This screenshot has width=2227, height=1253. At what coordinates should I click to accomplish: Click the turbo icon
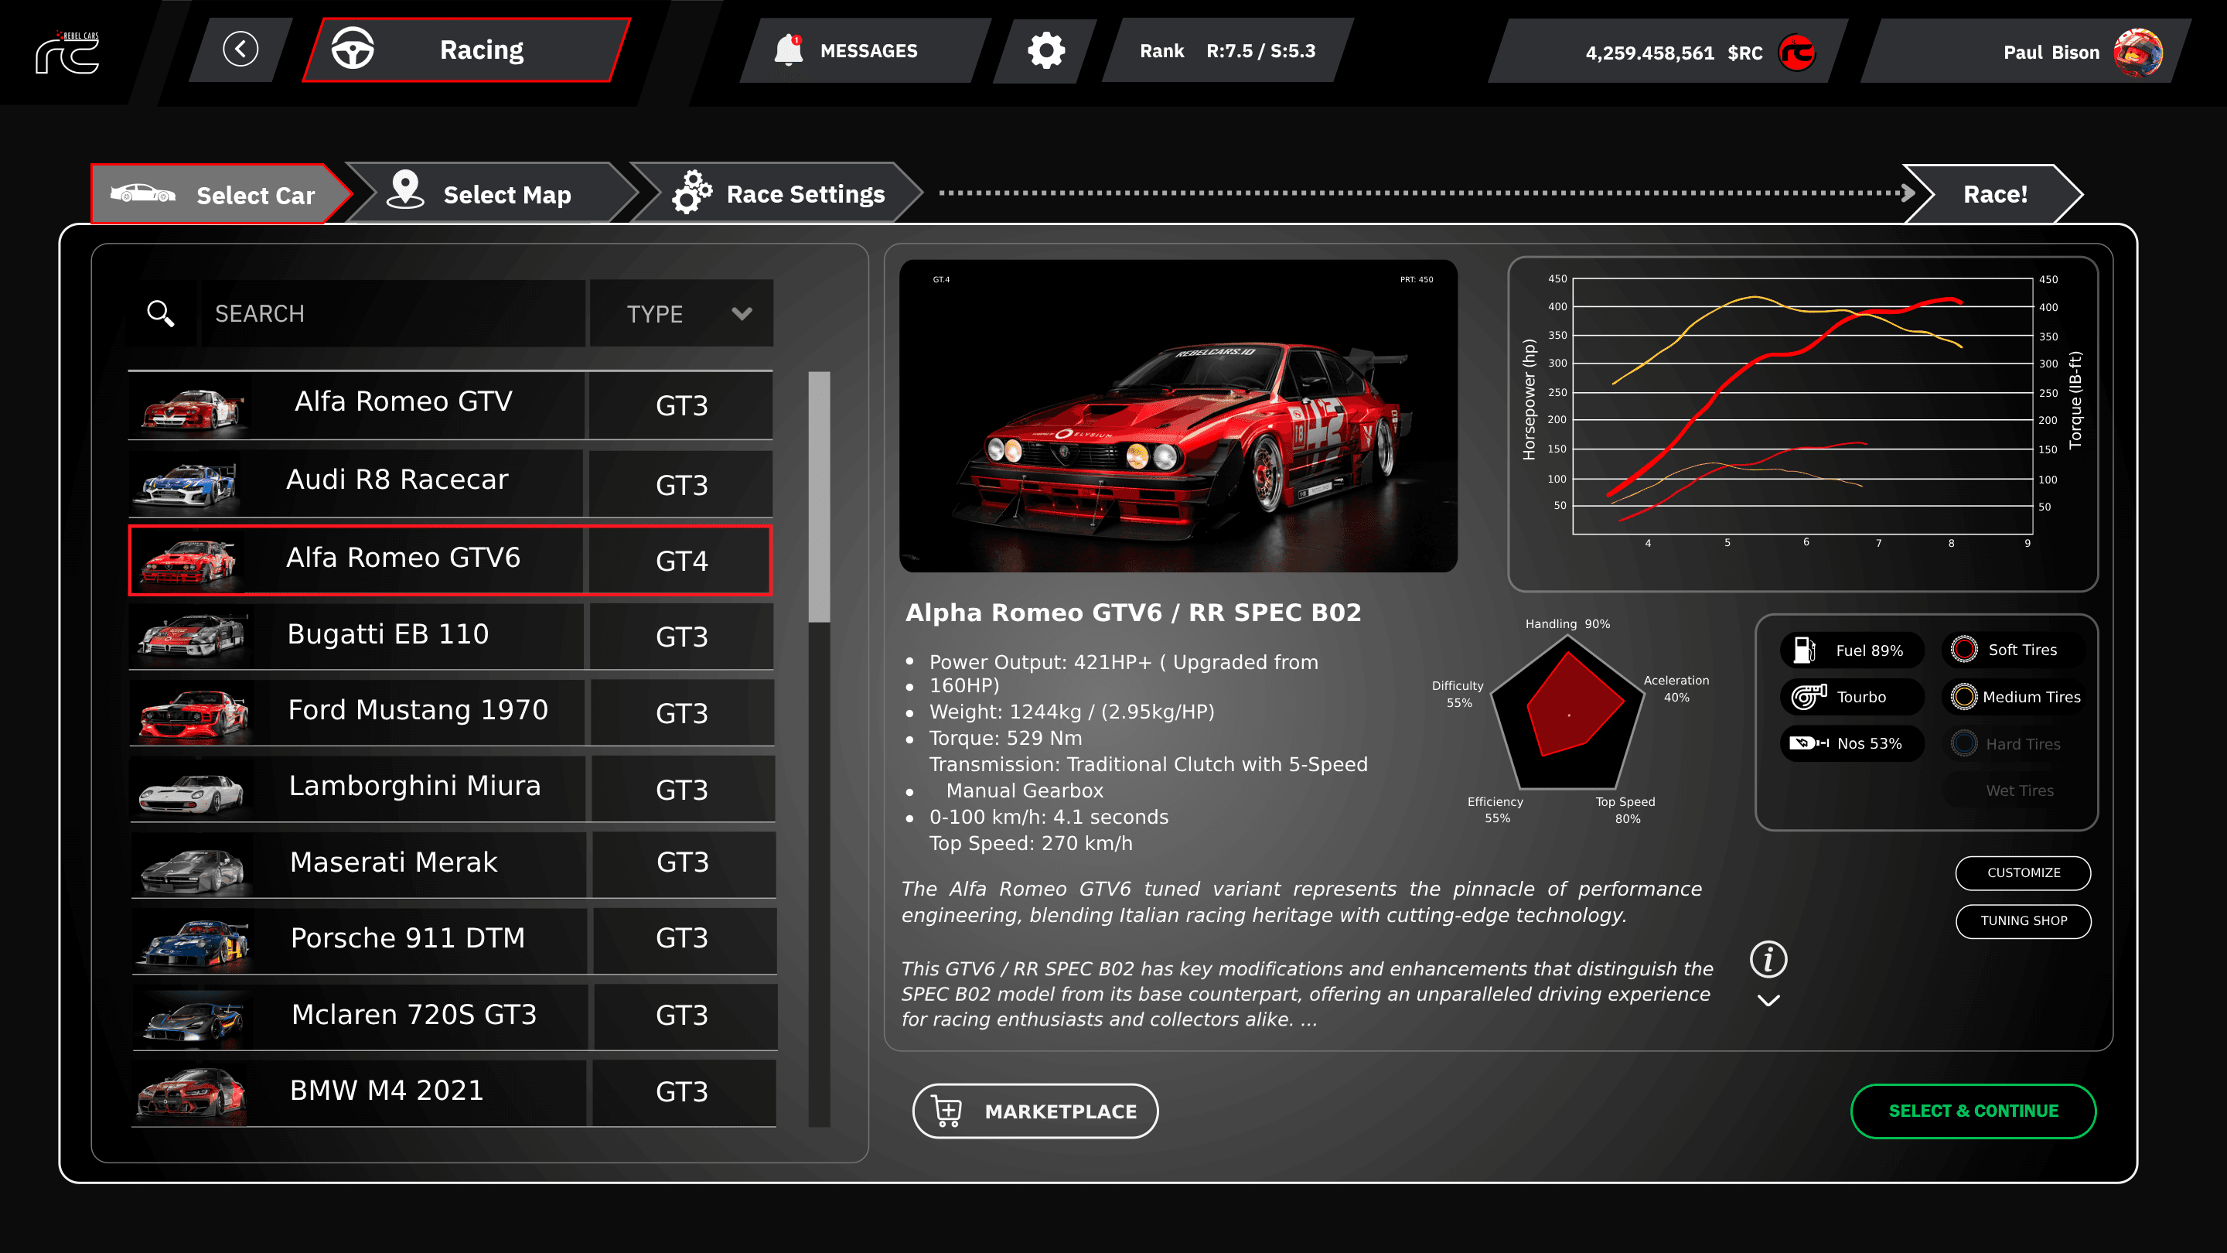tap(1809, 696)
